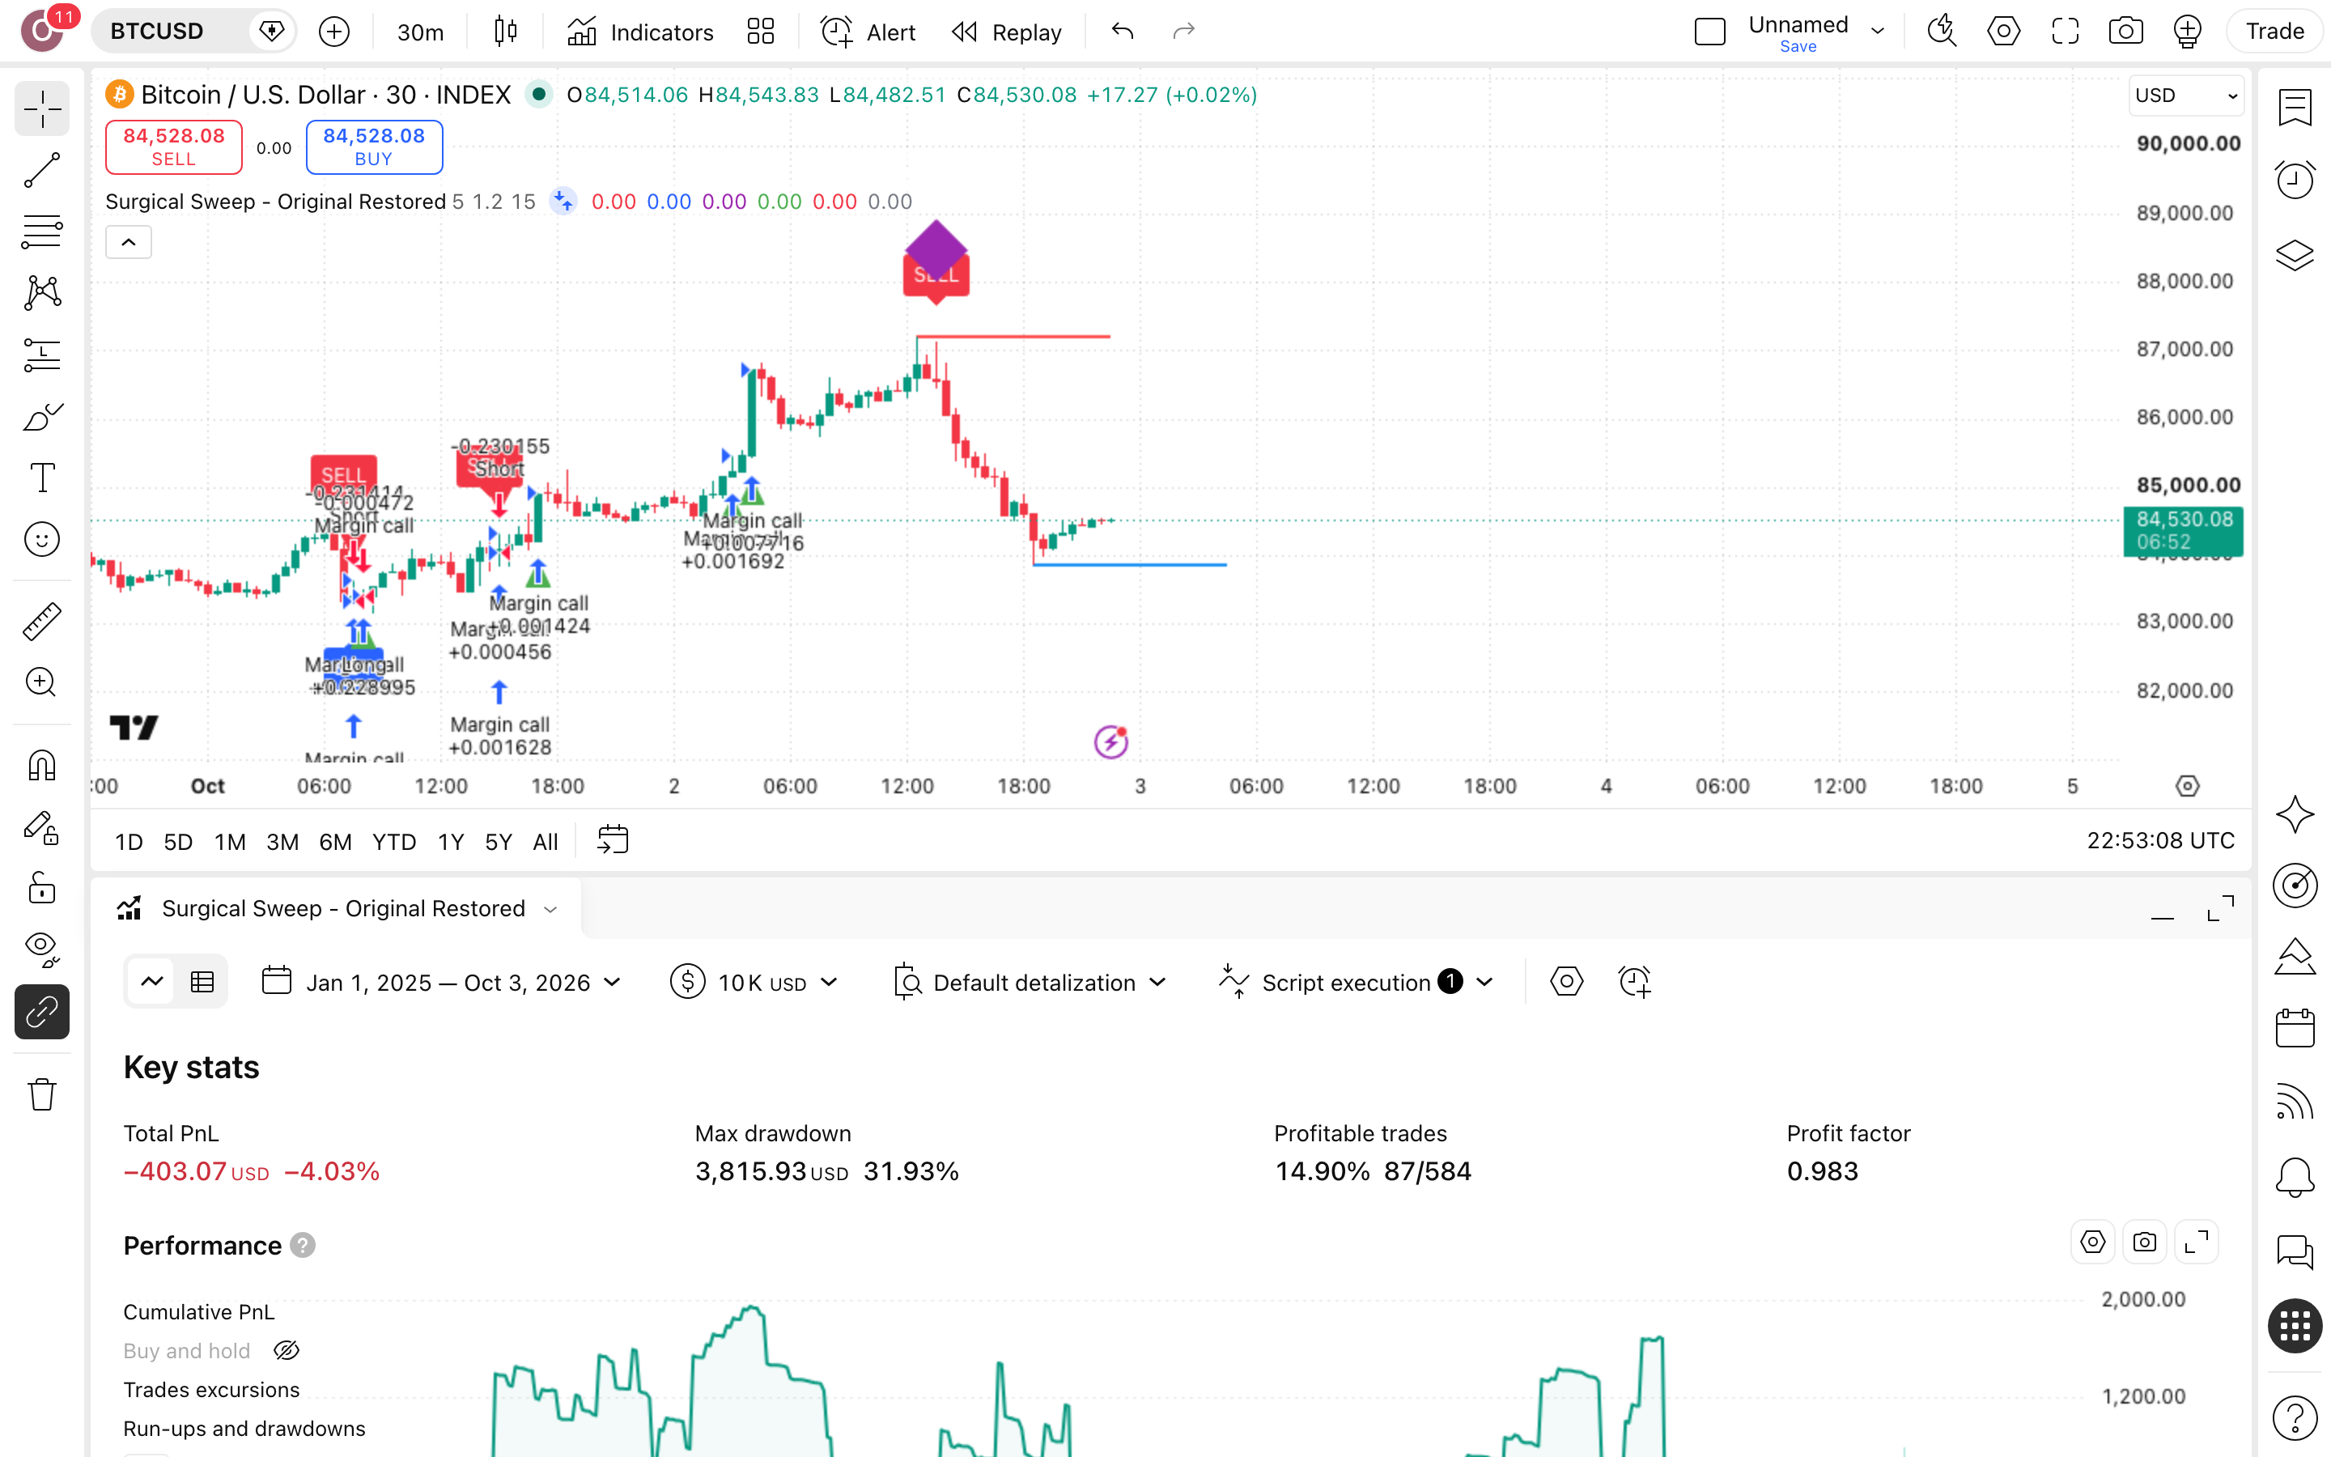Image resolution: width=2331 pixels, height=1457 pixels.
Task: Select the trend line drawing tool
Action: coord(41,171)
